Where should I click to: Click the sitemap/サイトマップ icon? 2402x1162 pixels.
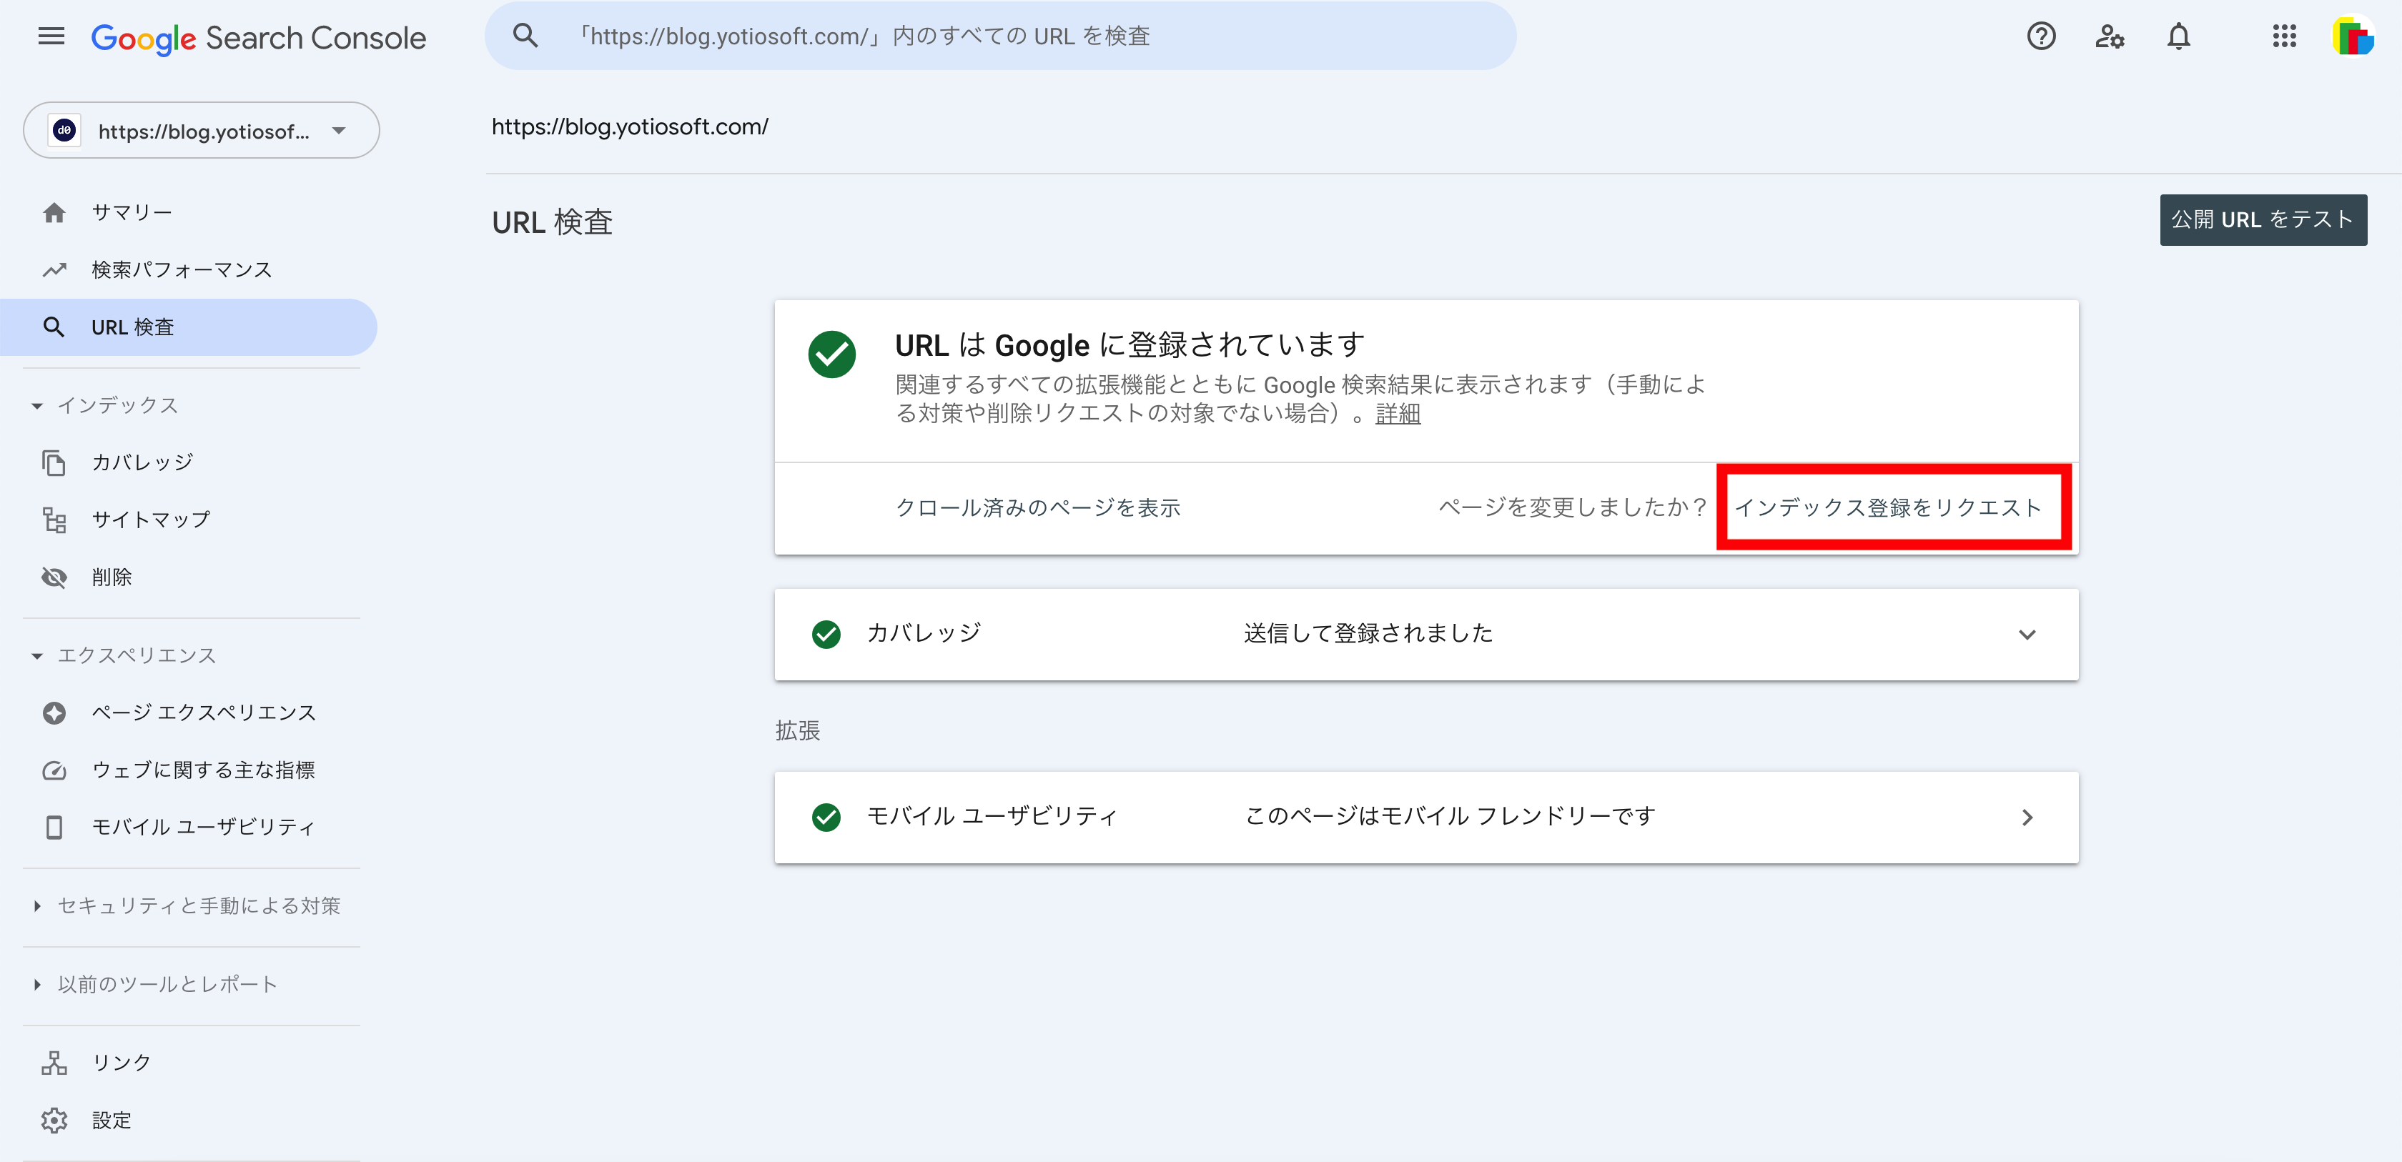(x=54, y=519)
